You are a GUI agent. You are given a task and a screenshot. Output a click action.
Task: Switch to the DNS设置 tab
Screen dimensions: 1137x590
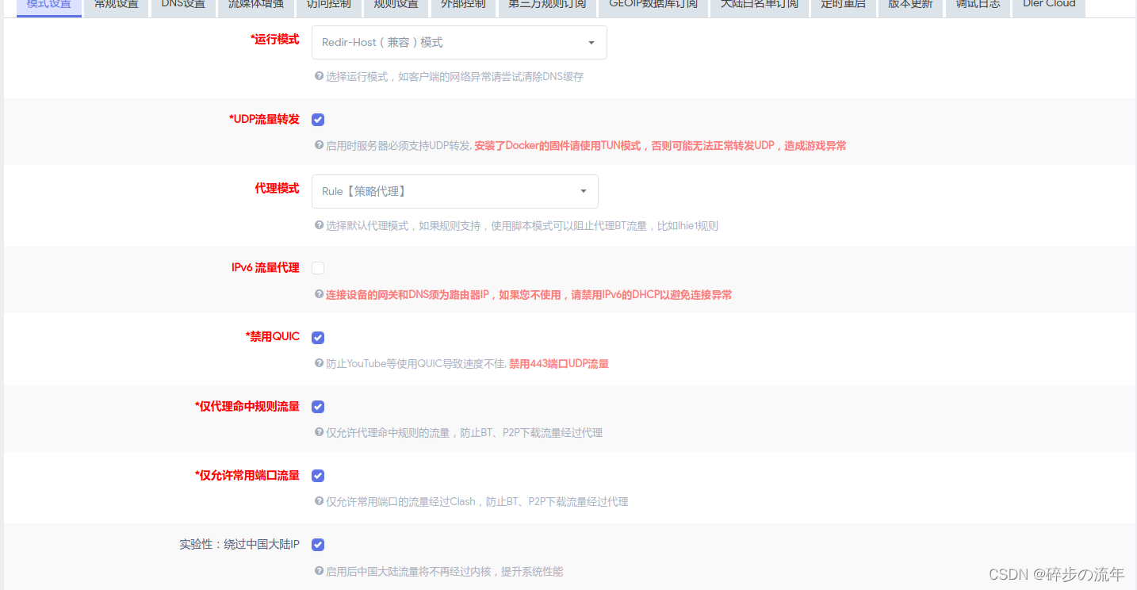[x=182, y=5]
